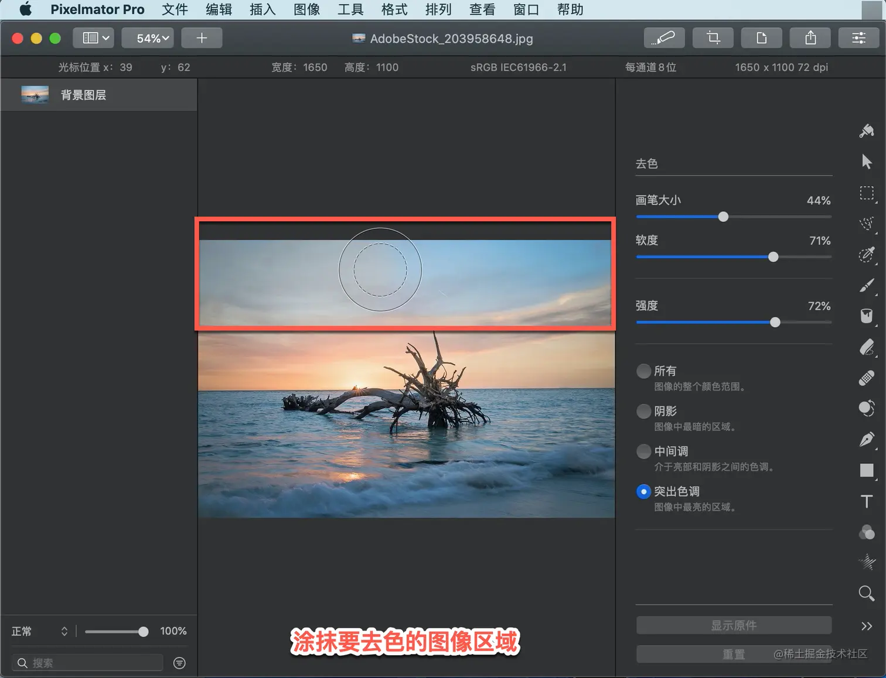Open the 帮助 menu

click(x=570, y=9)
